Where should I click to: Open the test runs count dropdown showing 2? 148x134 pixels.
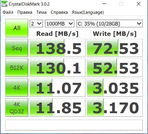click(36, 24)
